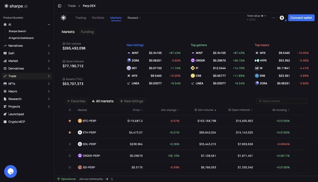Click the Search market input field
318x182 pixels.
[x=282, y=101]
